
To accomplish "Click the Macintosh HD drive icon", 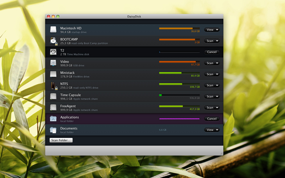I will point(53,30).
